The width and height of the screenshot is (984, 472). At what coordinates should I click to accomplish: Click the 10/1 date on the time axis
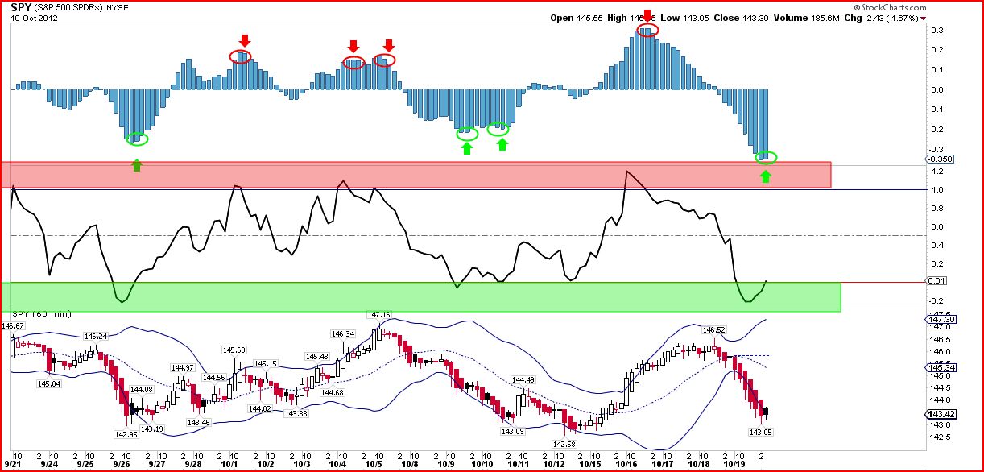click(x=229, y=465)
